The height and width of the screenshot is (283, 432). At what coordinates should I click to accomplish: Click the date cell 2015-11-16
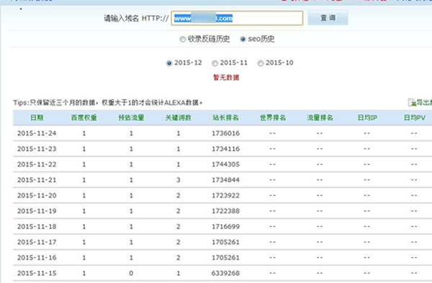37,258
